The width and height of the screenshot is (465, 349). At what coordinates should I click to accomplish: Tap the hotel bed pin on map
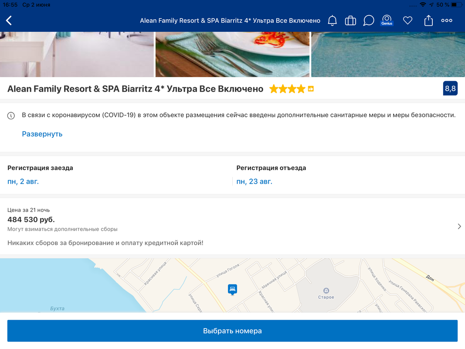coord(233,289)
